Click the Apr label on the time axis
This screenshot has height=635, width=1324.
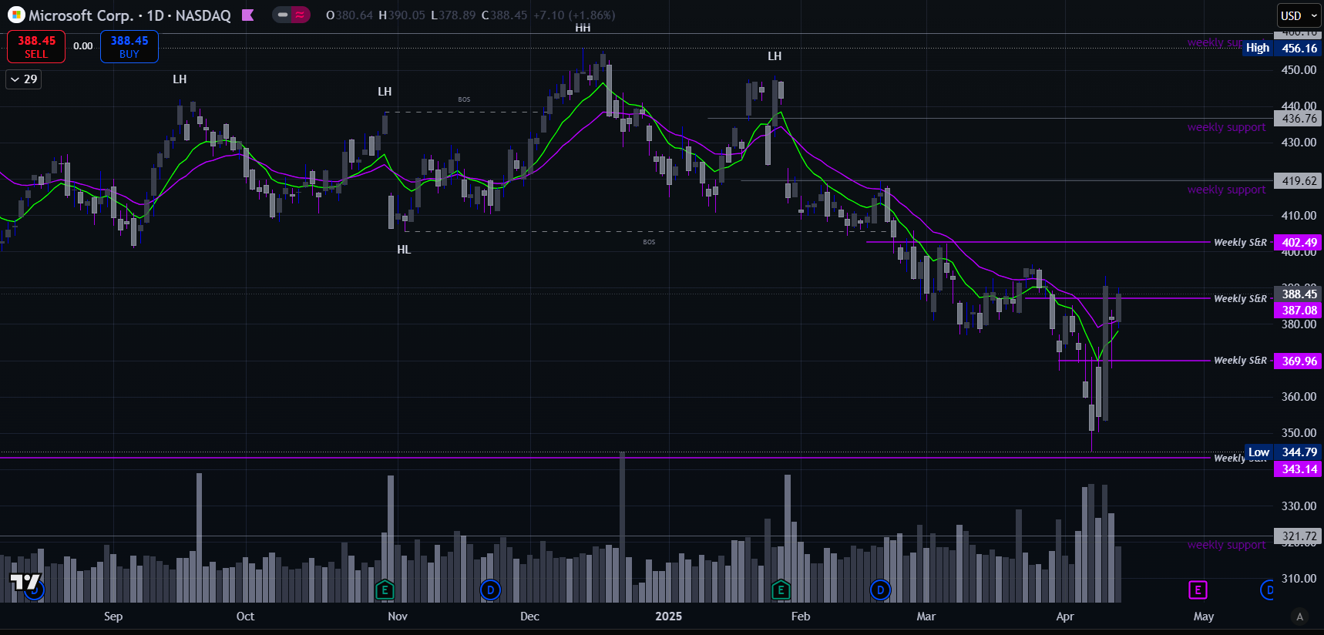coord(1065,617)
